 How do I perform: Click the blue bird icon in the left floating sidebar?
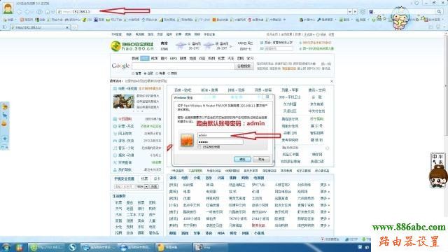coord(5,115)
